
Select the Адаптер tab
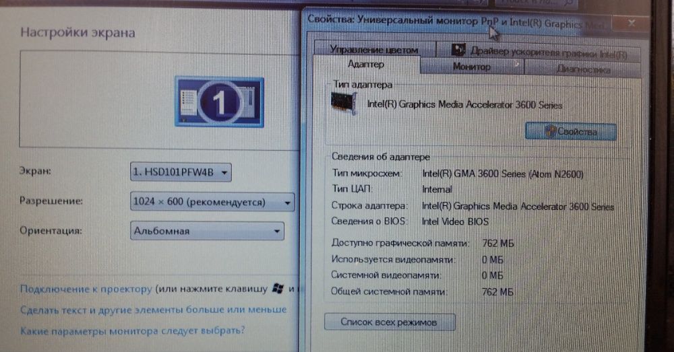366,65
